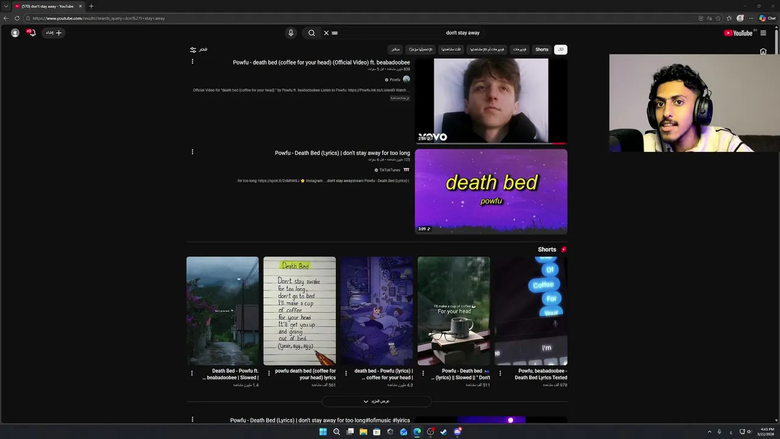
Task: Select the Shorts filter chip
Action: point(542,49)
